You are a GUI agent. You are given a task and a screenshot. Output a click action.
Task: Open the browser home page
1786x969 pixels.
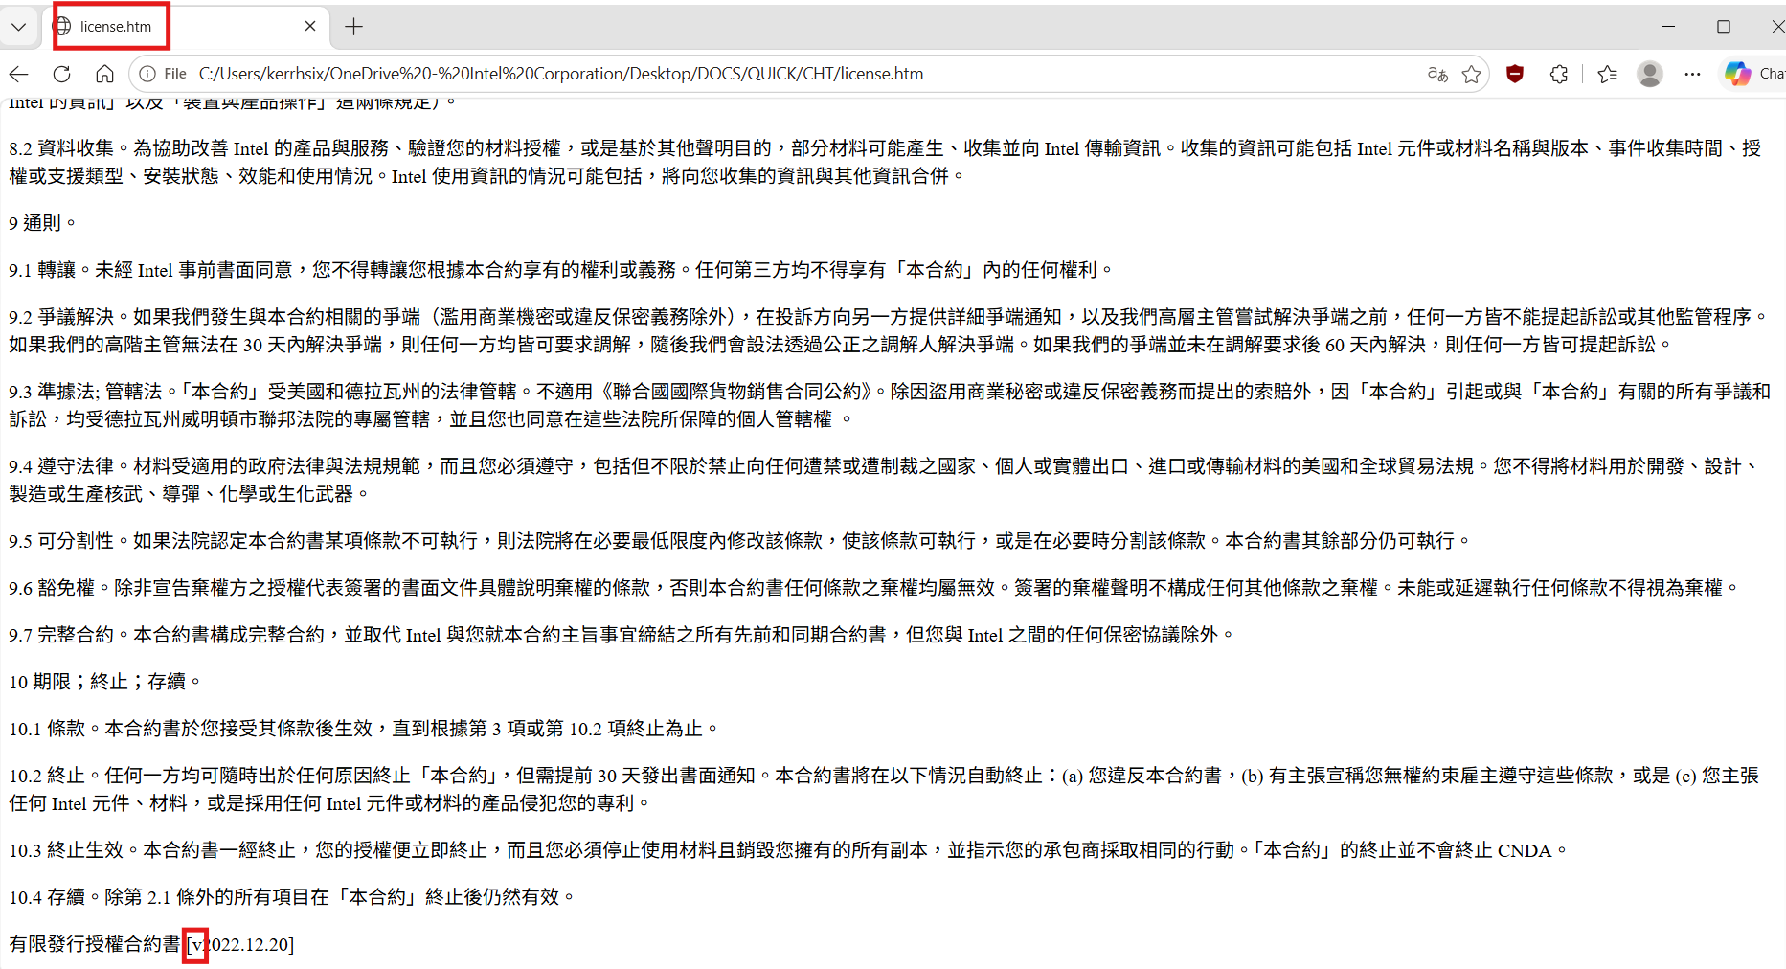coord(105,74)
